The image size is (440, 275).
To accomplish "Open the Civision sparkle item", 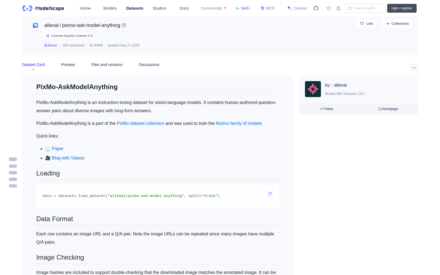I will pos(297,8).
